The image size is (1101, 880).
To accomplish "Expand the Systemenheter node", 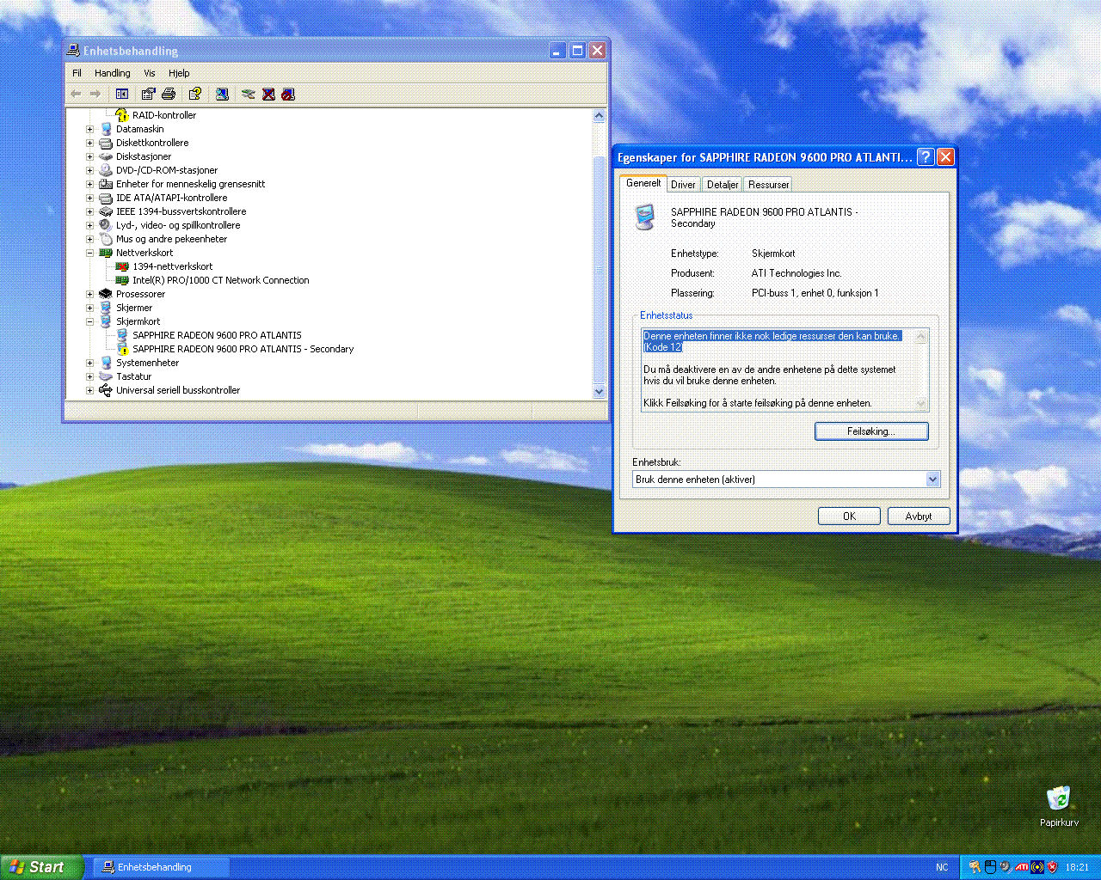I will tap(89, 363).
